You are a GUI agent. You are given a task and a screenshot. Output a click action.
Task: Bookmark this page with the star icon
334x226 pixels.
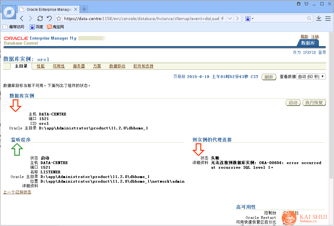coord(59,19)
